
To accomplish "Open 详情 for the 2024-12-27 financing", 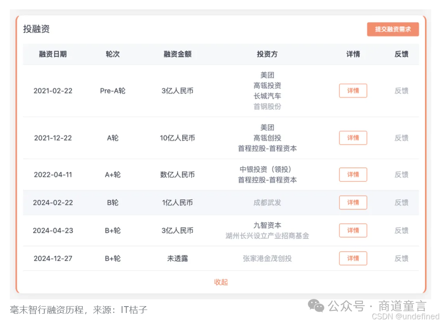I will [353, 258].
